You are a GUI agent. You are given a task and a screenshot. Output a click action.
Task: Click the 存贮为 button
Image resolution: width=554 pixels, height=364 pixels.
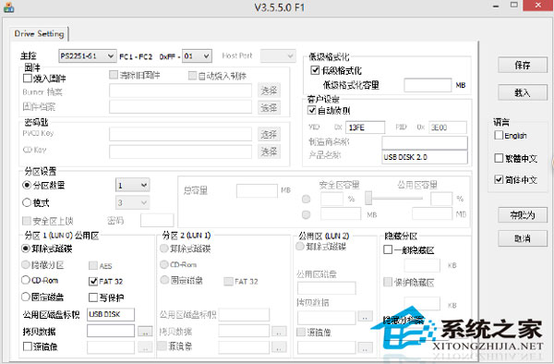point(523,214)
